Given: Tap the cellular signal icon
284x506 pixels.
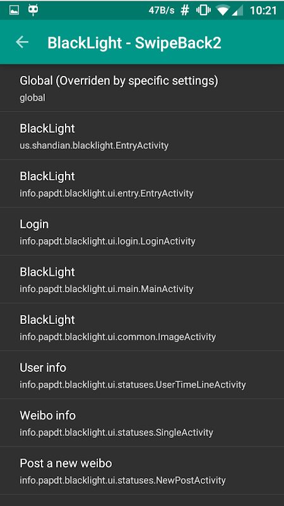Looking at the screenshot, I should [238, 10].
